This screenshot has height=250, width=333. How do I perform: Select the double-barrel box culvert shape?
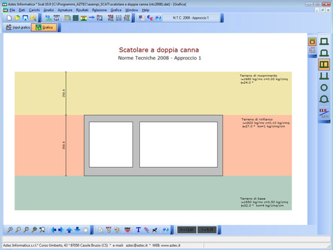tap(324, 64)
